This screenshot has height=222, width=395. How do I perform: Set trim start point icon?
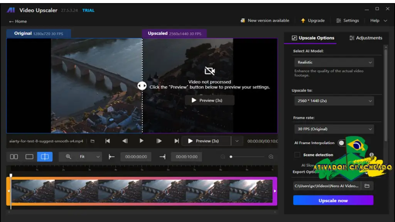tap(111, 157)
